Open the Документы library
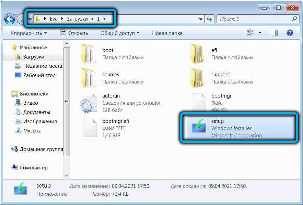The image size is (303, 205). [x=36, y=112]
